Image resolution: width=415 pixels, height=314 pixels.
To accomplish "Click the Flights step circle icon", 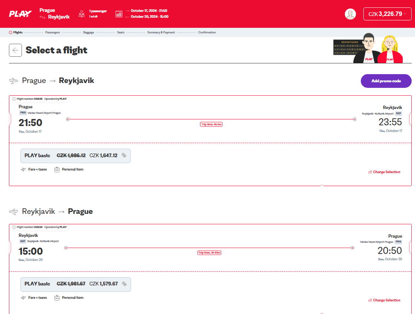I will 11,33.
